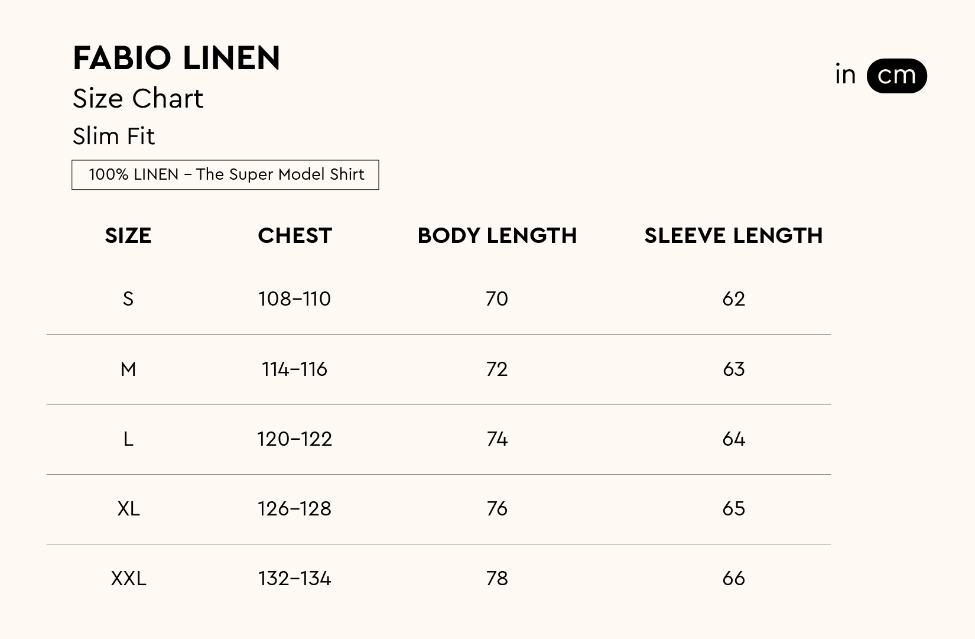975x639 pixels.
Task: Click the 108–110 chest value
Action: pos(294,299)
